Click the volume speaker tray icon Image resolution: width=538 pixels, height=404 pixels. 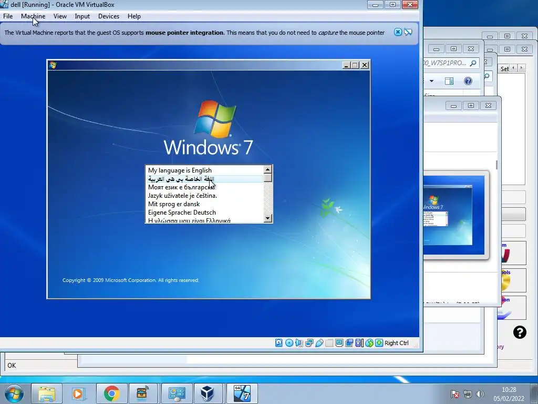click(480, 394)
